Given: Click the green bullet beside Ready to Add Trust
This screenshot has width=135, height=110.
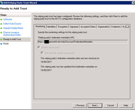Looking at the screenshot, I should [x=1, y=39].
